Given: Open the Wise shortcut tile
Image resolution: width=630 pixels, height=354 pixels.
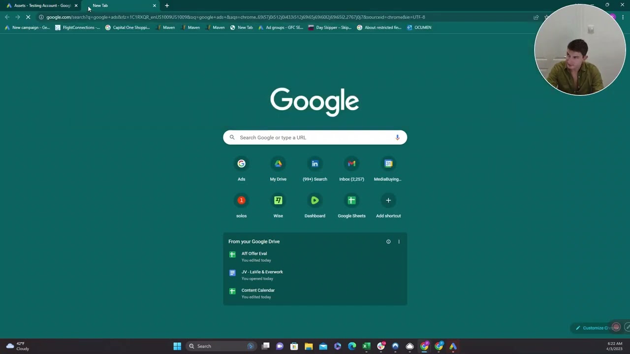Looking at the screenshot, I should (x=278, y=206).
